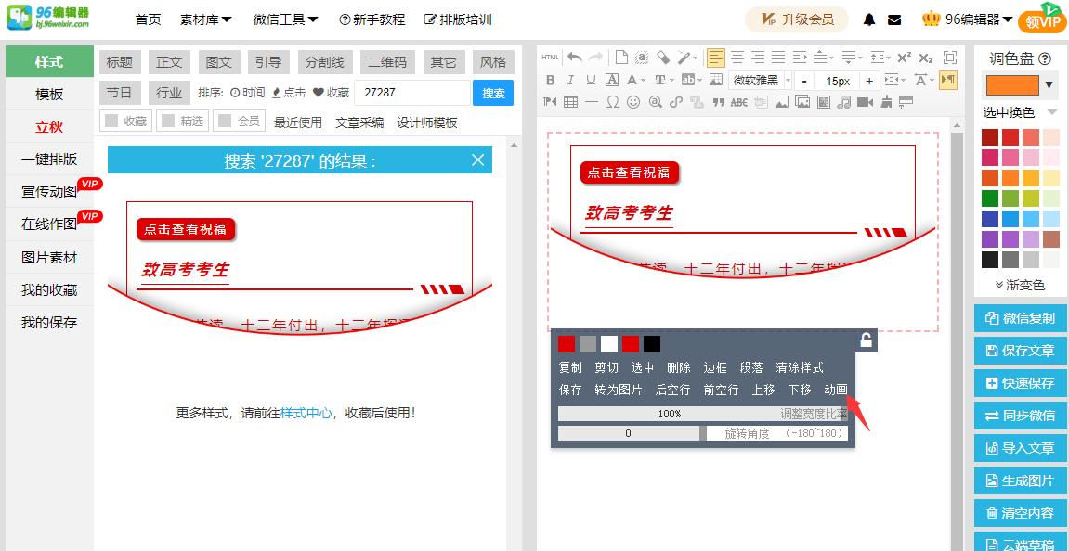
Task: Click 动画 in the style context menu
Action: [x=836, y=390]
